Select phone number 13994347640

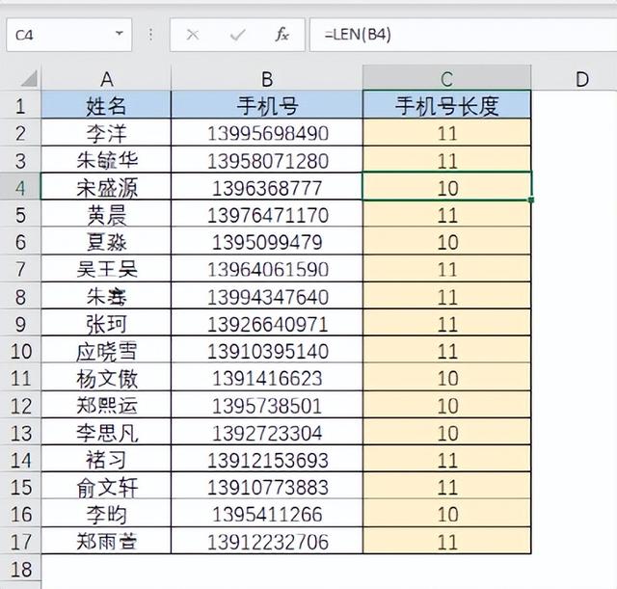[267, 296]
